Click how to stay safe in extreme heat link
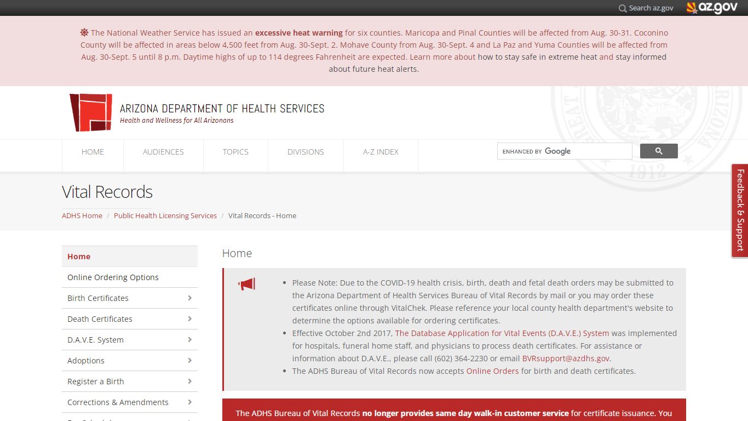 click(x=537, y=56)
